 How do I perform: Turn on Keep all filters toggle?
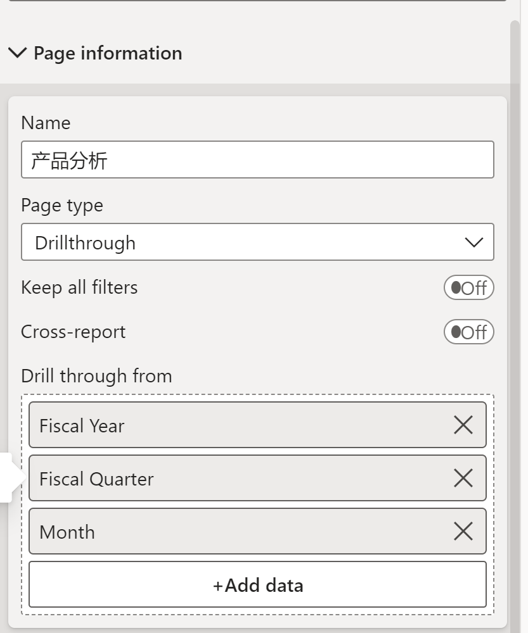[468, 288]
